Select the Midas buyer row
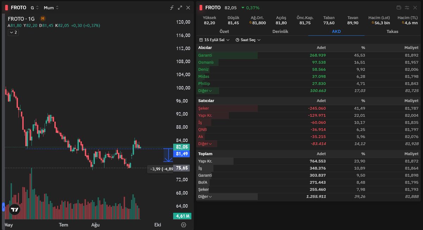The width and height of the screenshot is (423, 230). pyautogui.click(x=308, y=77)
